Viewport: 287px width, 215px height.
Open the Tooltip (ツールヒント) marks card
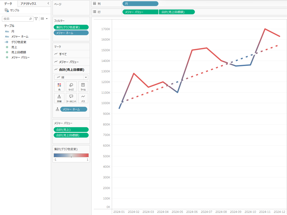click(71, 98)
